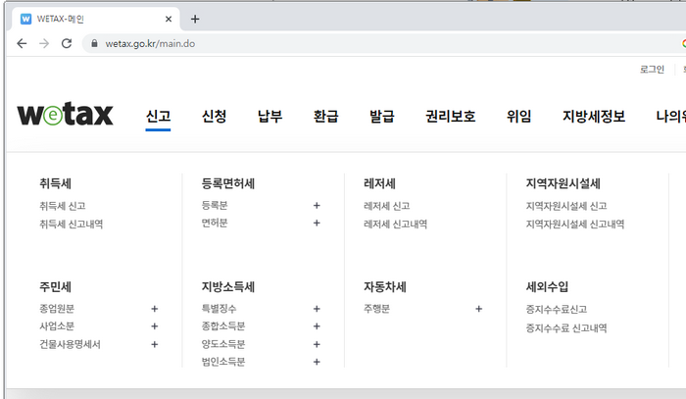686x399 pixels.
Task: Click the WETAX tab favicon
Action: pyautogui.click(x=25, y=19)
